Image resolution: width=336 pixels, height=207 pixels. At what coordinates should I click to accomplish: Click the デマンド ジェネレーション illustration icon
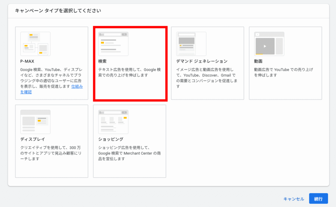pos(191,44)
